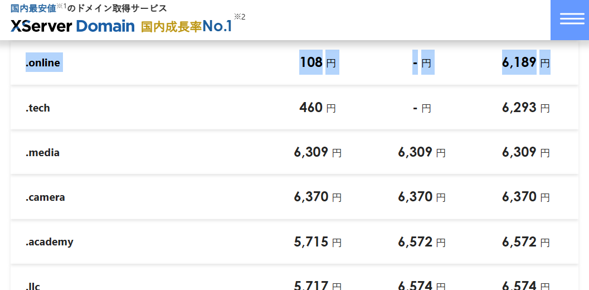Select the .camera domain row label
This screenshot has height=290, width=589.
coord(45,197)
